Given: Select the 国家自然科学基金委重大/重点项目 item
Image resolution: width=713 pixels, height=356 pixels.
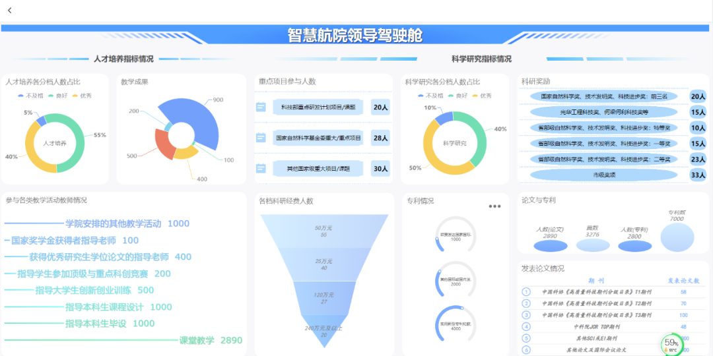Looking at the screenshot, I should (x=318, y=138).
